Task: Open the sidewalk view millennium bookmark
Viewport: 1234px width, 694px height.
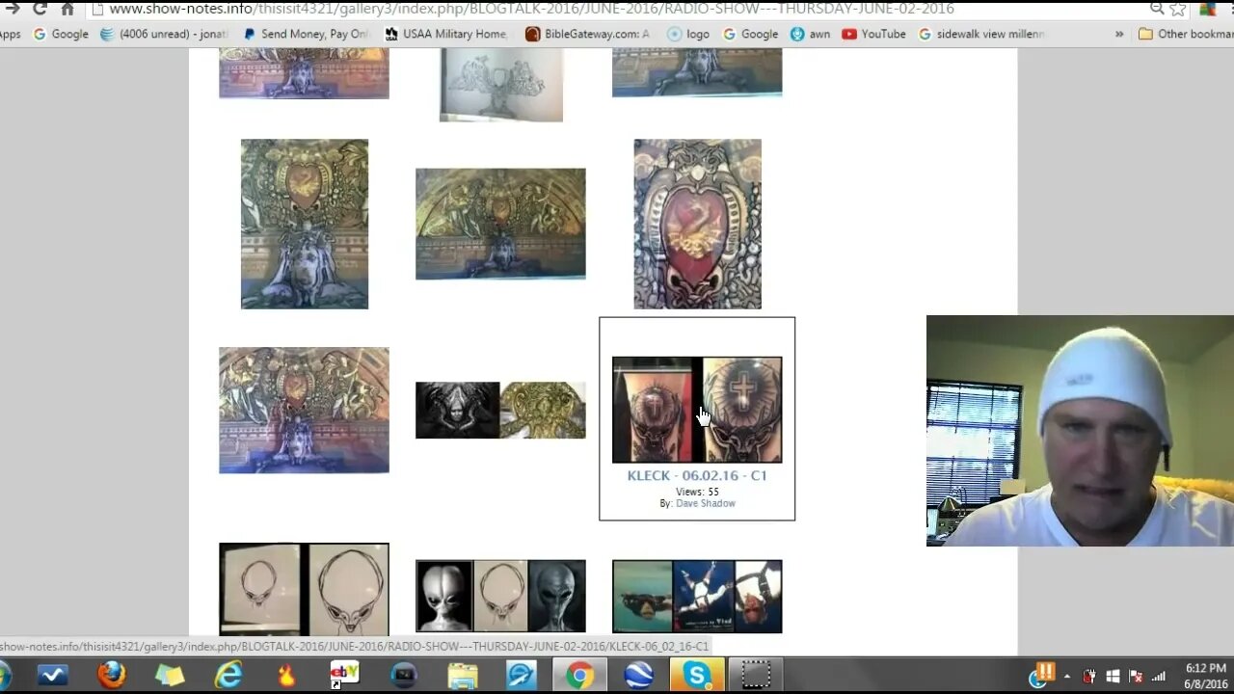Action: [x=981, y=34]
